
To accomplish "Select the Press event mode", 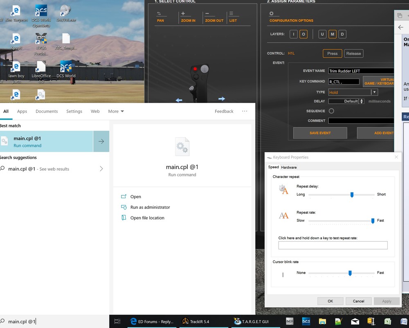I will pos(332,54).
